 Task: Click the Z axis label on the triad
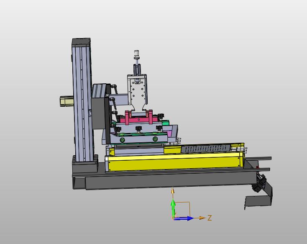[x=210, y=218]
